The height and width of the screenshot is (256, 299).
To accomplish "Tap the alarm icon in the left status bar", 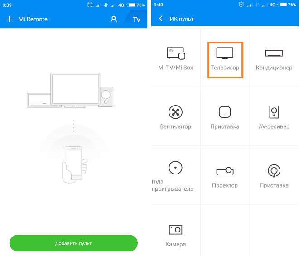I will click(x=90, y=5).
